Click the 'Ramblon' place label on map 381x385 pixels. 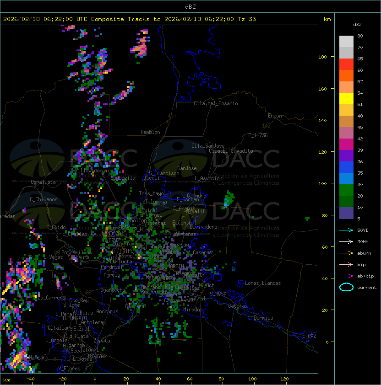tap(150, 132)
